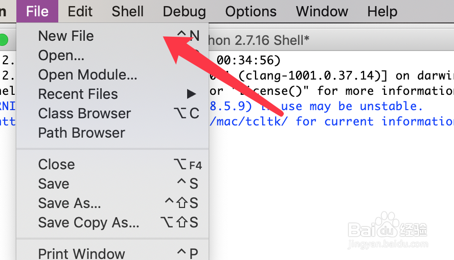Expand the Recent Files submenu arrow

pos(191,94)
